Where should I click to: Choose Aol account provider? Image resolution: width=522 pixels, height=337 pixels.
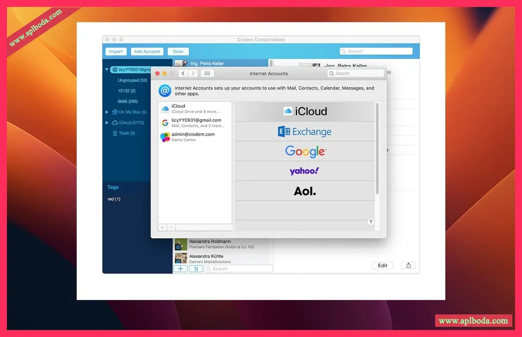point(305,191)
